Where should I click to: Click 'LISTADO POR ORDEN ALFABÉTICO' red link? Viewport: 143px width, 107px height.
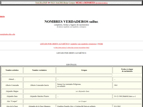tap(55, 44)
